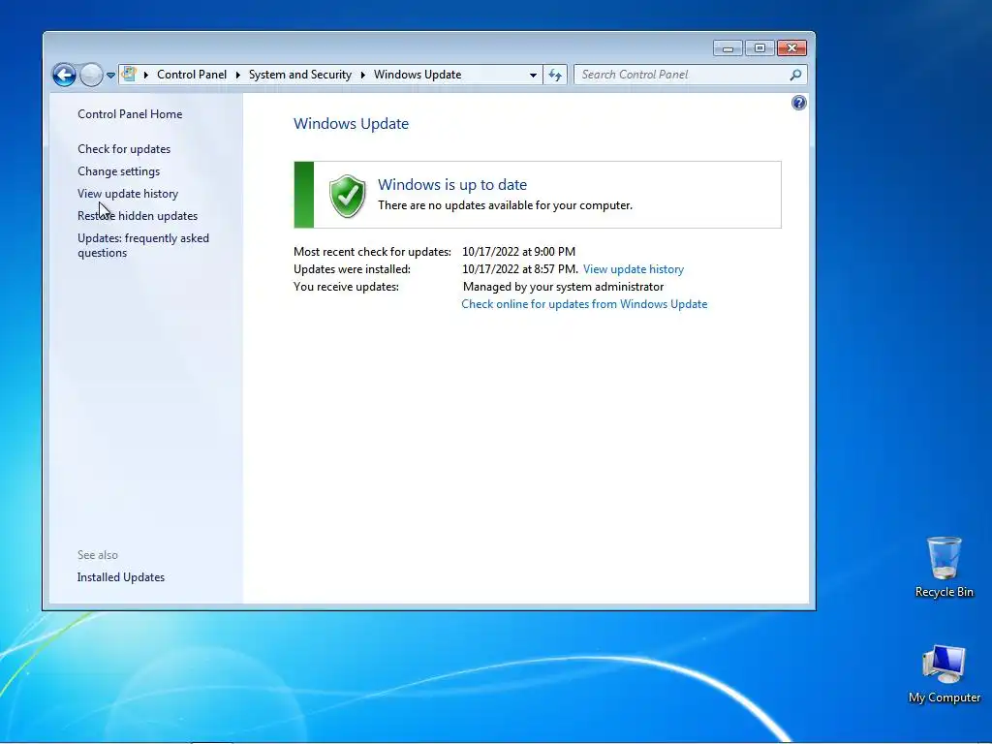Viewport: 992px width, 744px height.
Task: Click Managed by your system administrator text
Action: pyautogui.click(x=563, y=287)
